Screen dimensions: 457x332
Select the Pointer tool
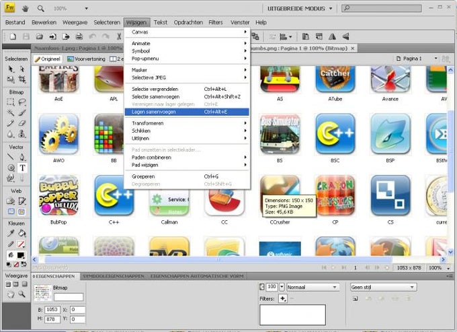[11, 69]
